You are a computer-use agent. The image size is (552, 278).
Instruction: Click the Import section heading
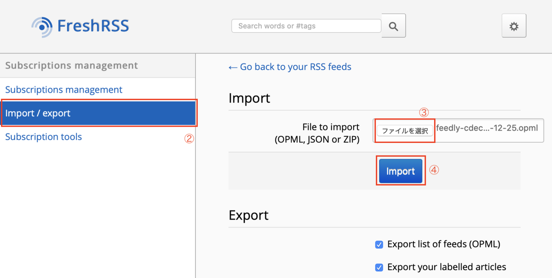(x=249, y=98)
